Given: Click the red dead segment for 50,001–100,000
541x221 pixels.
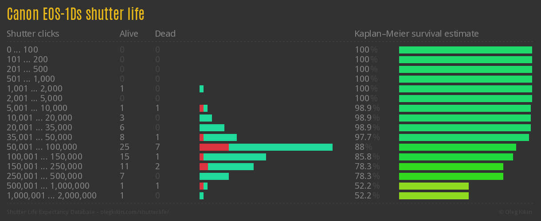Looking at the screenshot, I should 214,147.
